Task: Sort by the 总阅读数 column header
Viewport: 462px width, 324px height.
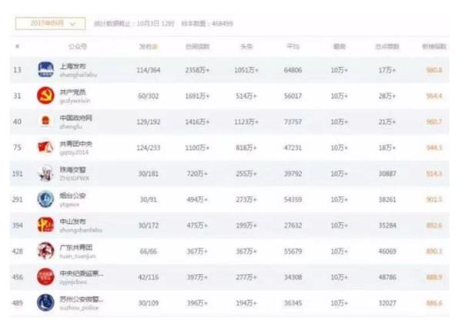Action: [197, 46]
